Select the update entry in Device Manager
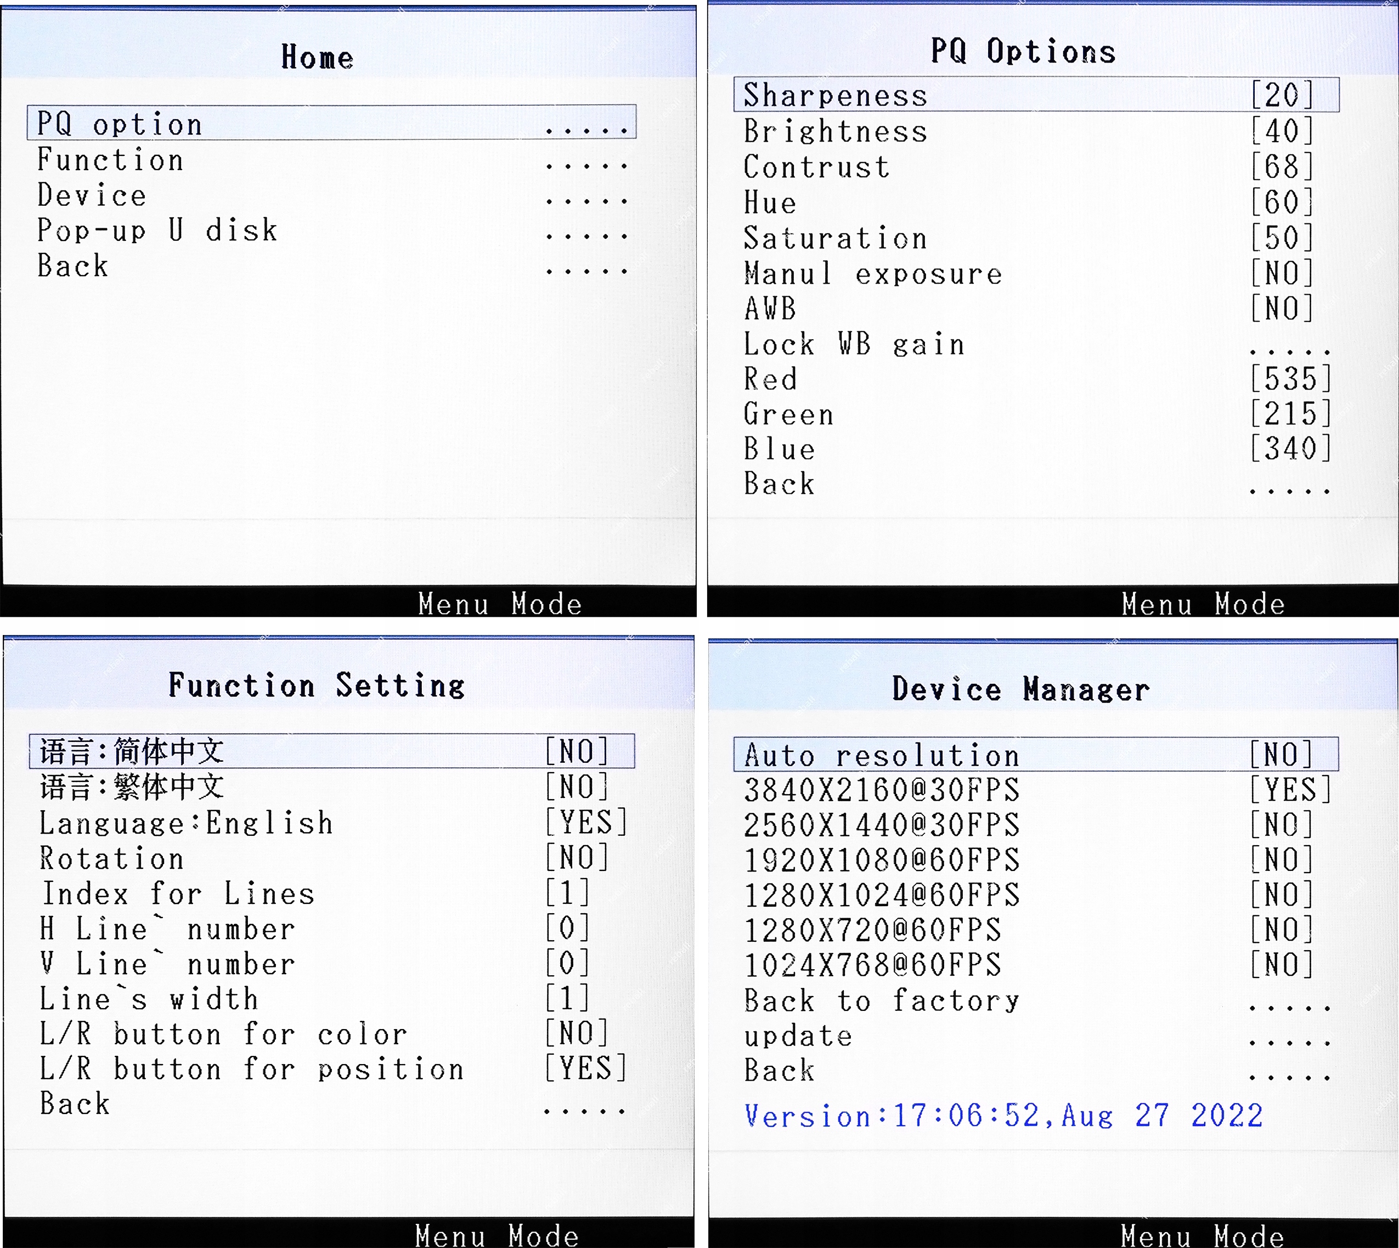 coord(799,1036)
